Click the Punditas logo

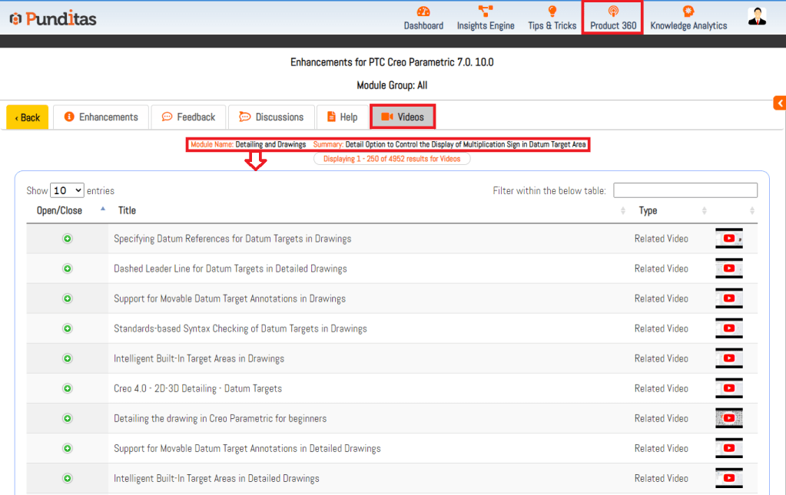[53, 18]
